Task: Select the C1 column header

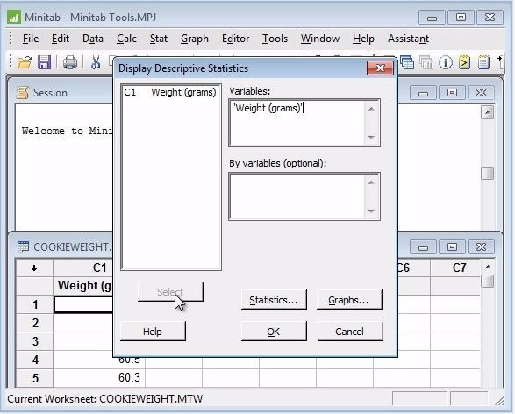Action: click(82, 268)
